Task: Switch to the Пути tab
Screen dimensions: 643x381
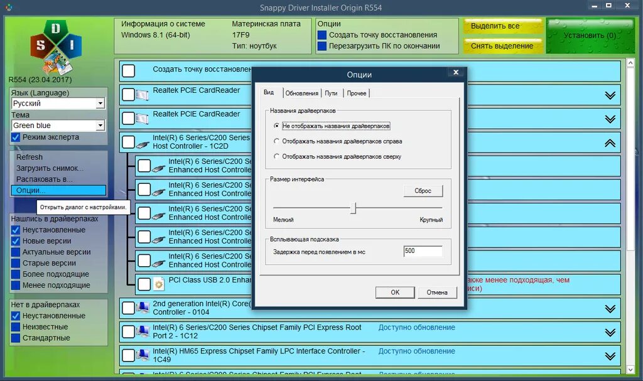Action: coord(332,93)
